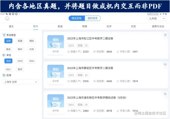
Task: Switch to the 数学 subject tab
Action: point(35,26)
